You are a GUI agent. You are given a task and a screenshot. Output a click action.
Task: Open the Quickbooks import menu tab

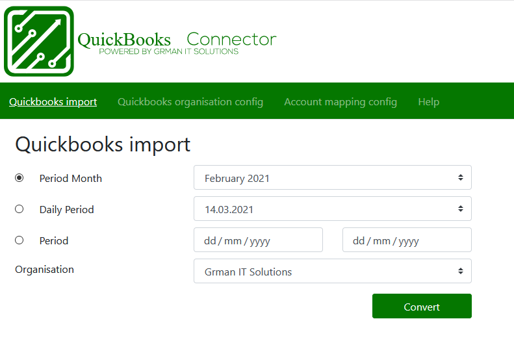tap(53, 102)
